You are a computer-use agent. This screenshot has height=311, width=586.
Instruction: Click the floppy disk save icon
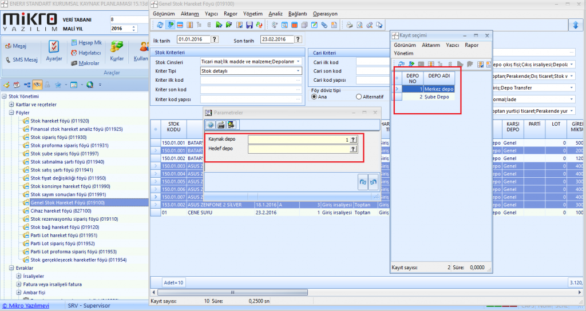click(x=250, y=25)
